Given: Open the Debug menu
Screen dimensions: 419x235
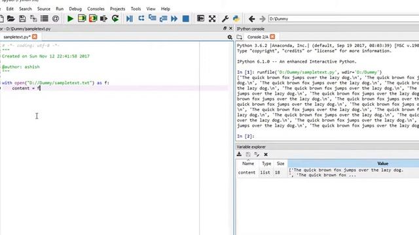Looking at the screenshot, I should [x=75, y=8].
